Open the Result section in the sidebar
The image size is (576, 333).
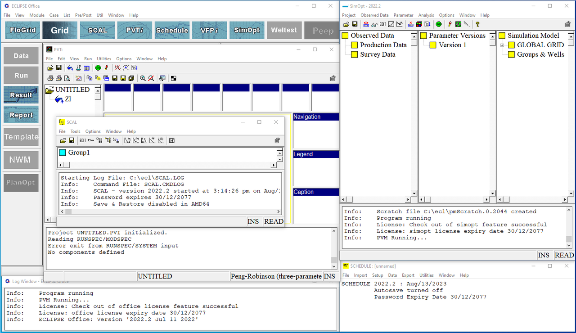pos(21,95)
